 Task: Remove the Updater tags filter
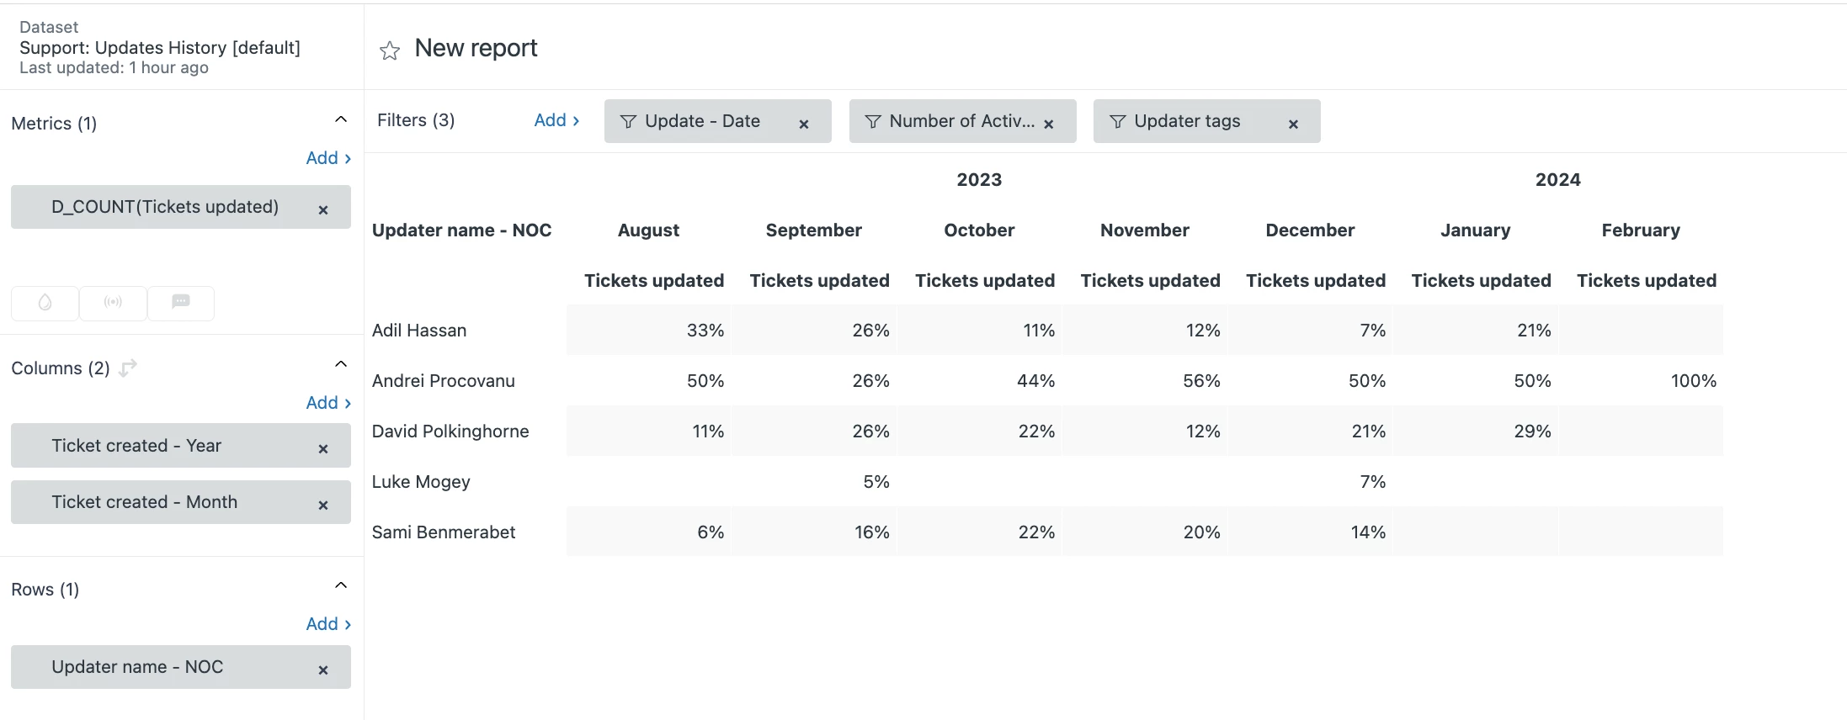point(1293,124)
